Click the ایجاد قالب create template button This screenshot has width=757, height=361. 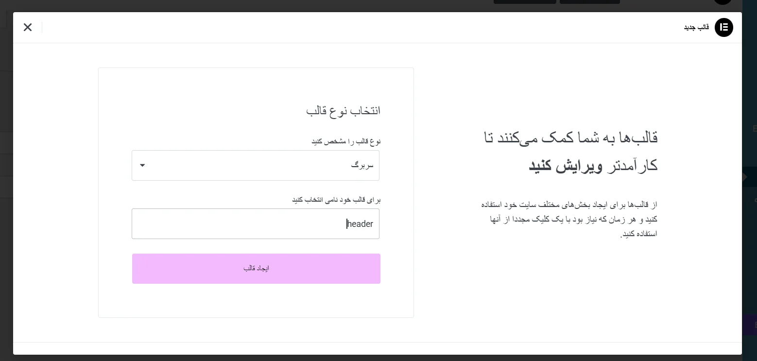click(256, 268)
